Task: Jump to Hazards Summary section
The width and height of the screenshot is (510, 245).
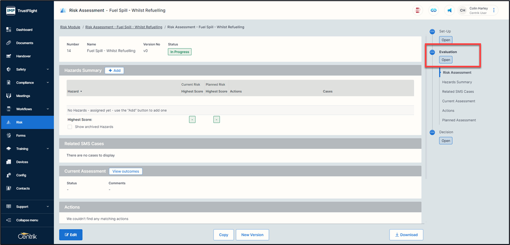Action: click(457, 82)
